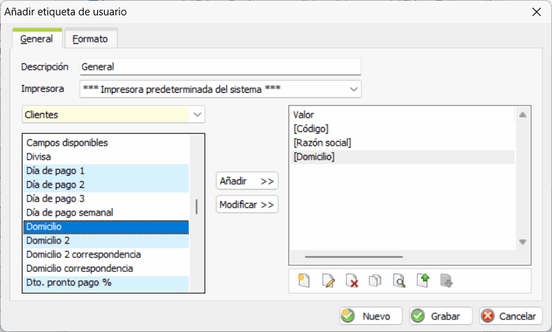Click the down arrow of the Valor list scrollbar
The width and height of the screenshot is (552, 332).
523,242
